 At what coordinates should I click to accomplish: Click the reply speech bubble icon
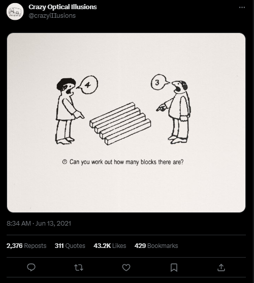(x=31, y=267)
